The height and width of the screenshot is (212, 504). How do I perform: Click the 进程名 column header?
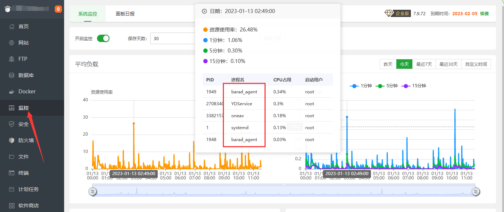coord(238,80)
